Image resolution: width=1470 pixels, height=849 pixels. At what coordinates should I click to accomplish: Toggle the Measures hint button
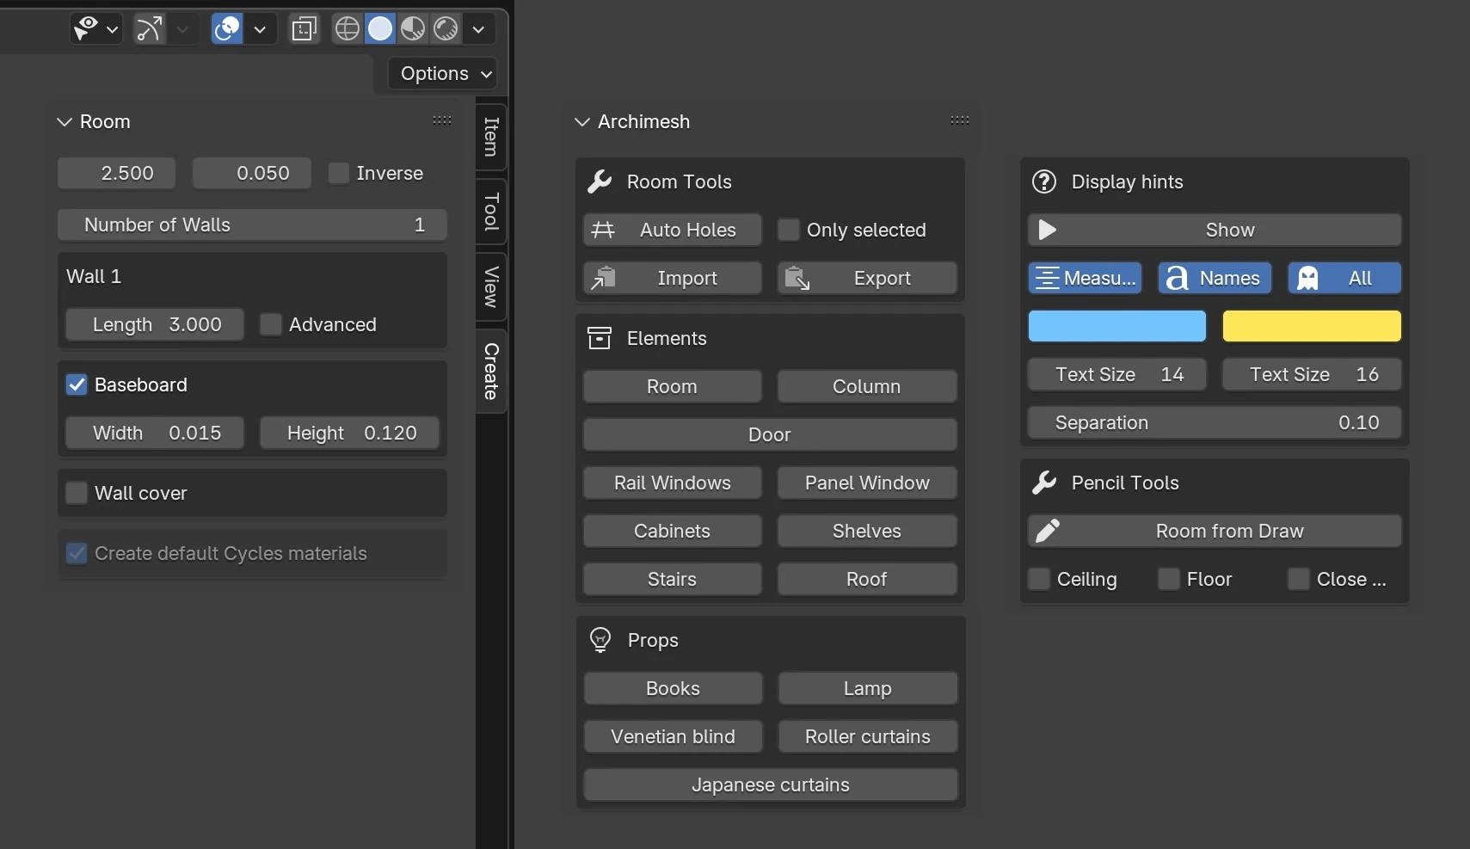(x=1085, y=278)
